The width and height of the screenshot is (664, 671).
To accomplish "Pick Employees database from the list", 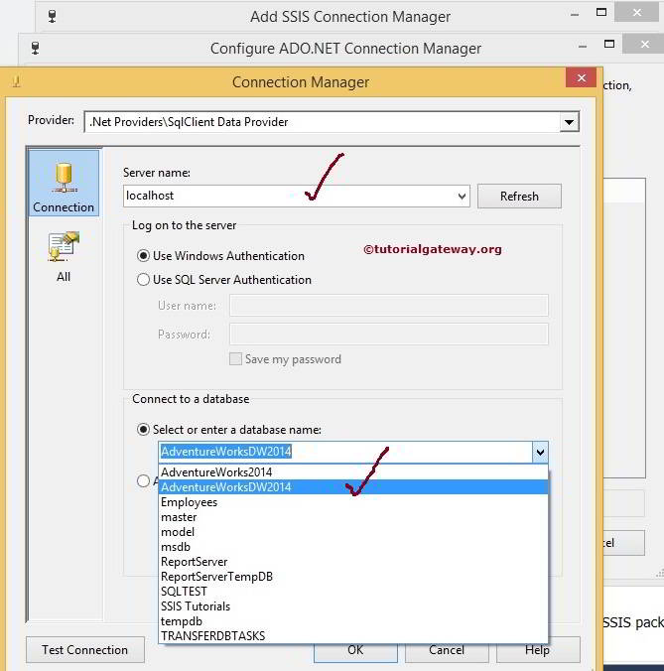I will pos(353,502).
